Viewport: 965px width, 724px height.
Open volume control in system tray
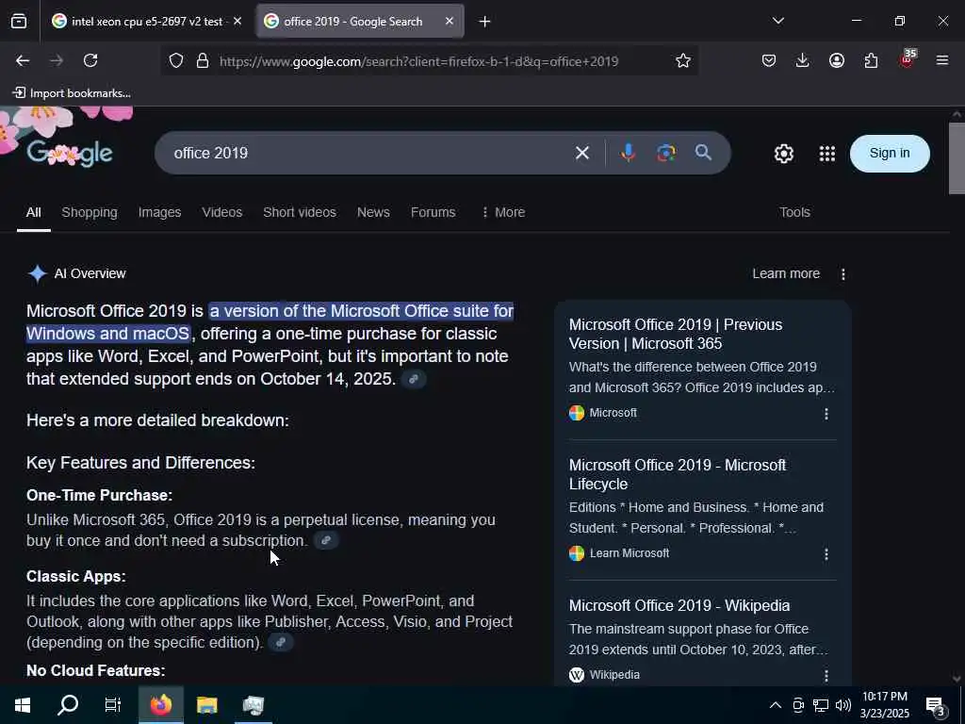tap(843, 705)
